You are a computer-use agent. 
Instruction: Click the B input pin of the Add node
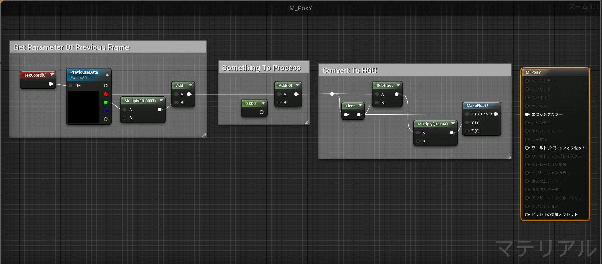coord(176,103)
